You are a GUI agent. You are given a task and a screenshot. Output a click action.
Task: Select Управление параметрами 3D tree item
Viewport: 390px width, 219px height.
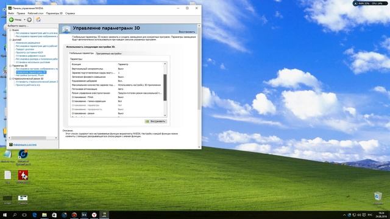pyautogui.click(x=31, y=72)
